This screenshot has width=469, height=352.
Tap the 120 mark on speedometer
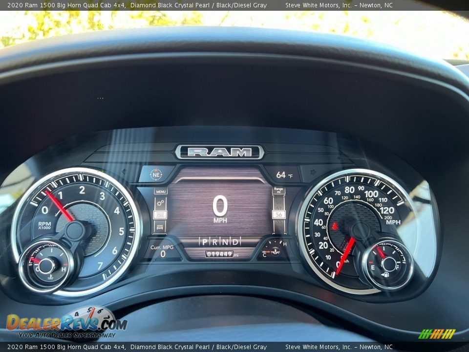(386, 210)
